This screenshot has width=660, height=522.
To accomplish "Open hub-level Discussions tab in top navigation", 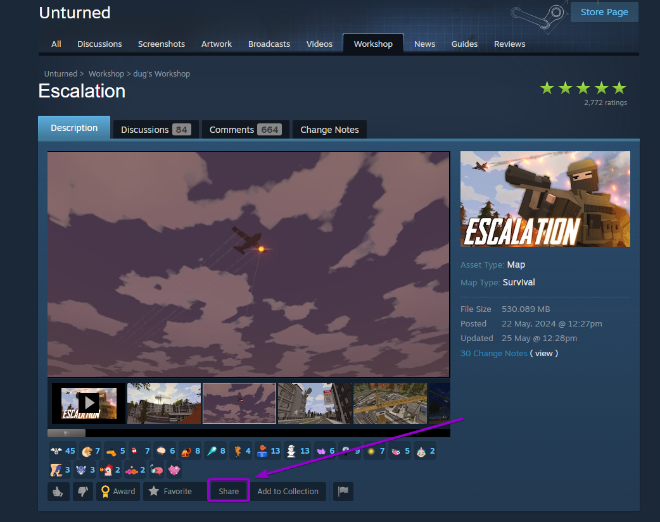I will (99, 44).
